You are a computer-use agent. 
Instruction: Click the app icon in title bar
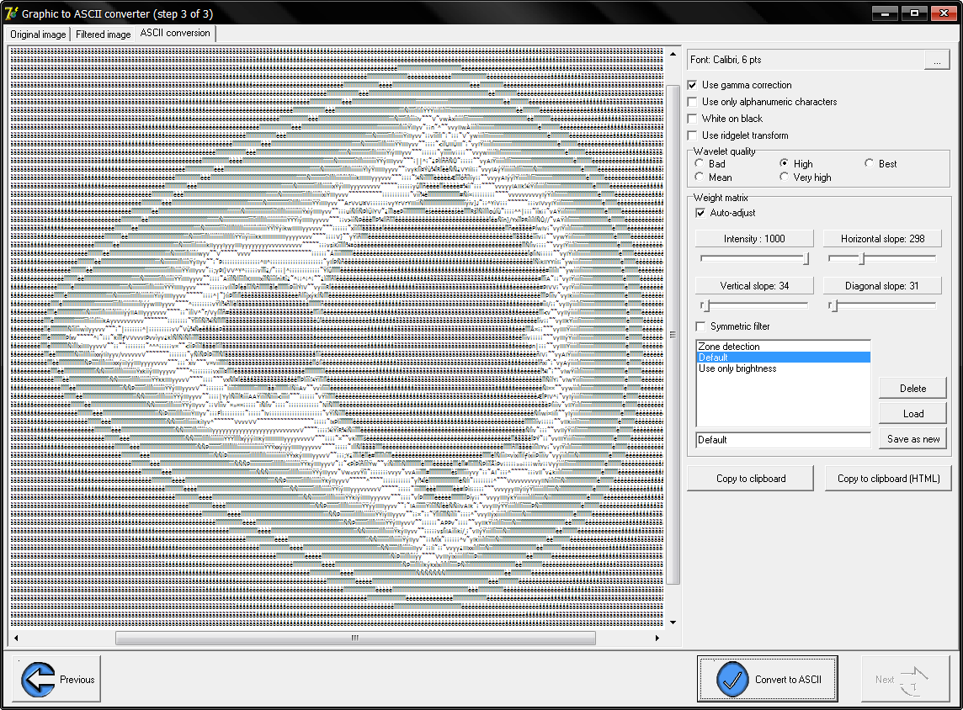click(x=11, y=13)
